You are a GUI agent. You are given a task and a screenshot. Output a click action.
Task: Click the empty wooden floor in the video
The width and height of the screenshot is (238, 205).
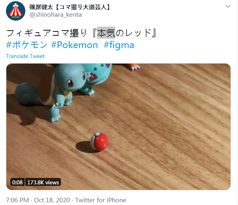[167, 130]
